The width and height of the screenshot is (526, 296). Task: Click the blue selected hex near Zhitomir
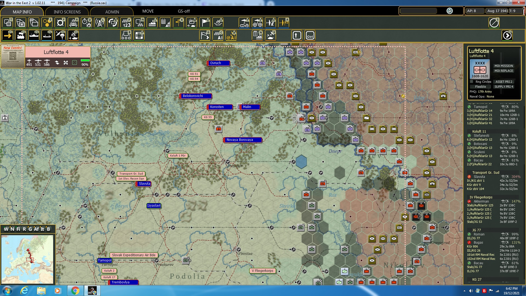click(x=301, y=162)
